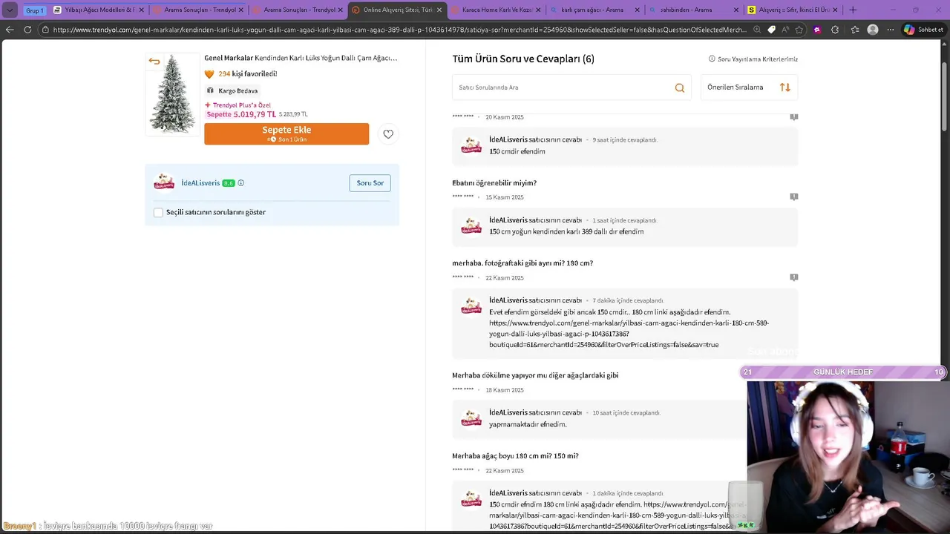950x534 pixels.
Task: Enable Seçili satıcının sorularını göster checkbox
Action: tap(158, 212)
